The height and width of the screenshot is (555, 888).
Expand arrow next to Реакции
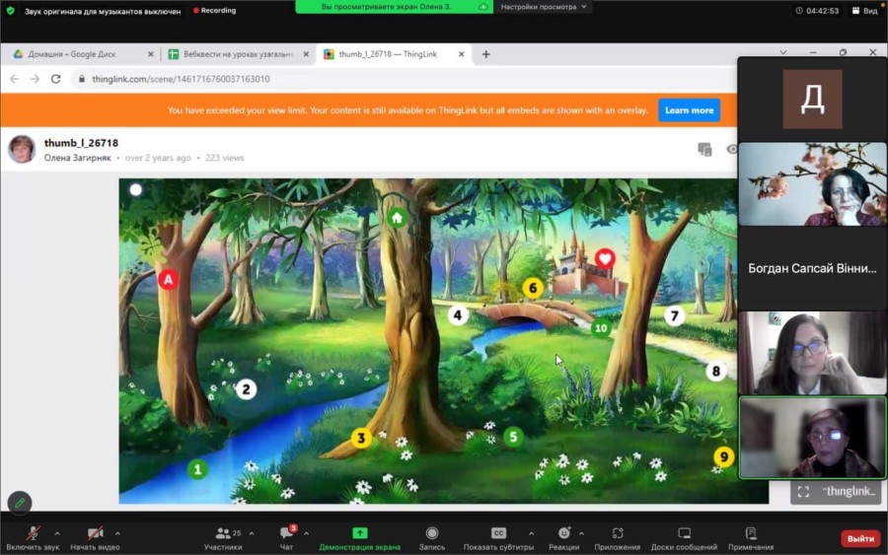(x=581, y=533)
